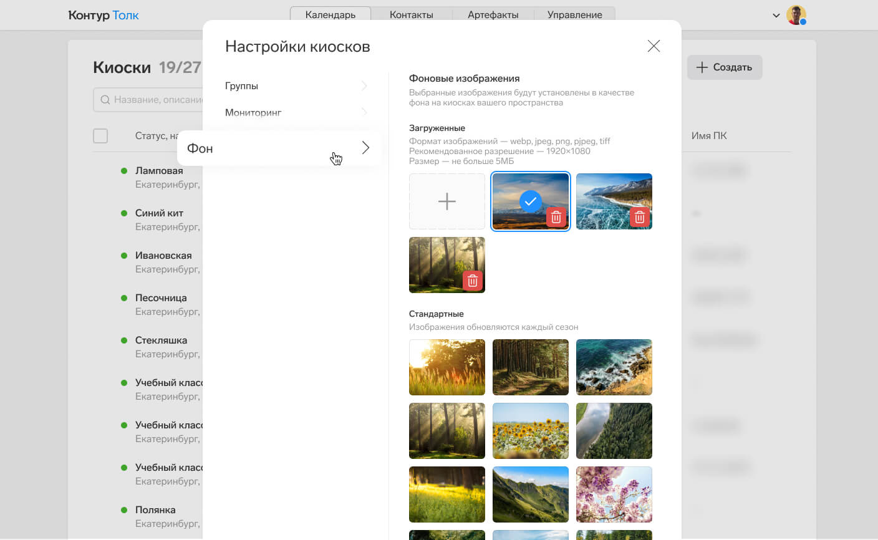Screen dimensions: 878x540
Task: Open the Группы settings section
Action: (x=296, y=86)
